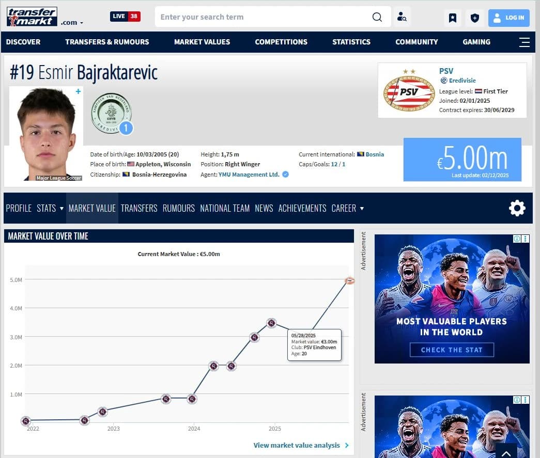This screenshot has height=458, width=540.
Task: Click the chart marker at 3.0M
Action: coord(255,338)
